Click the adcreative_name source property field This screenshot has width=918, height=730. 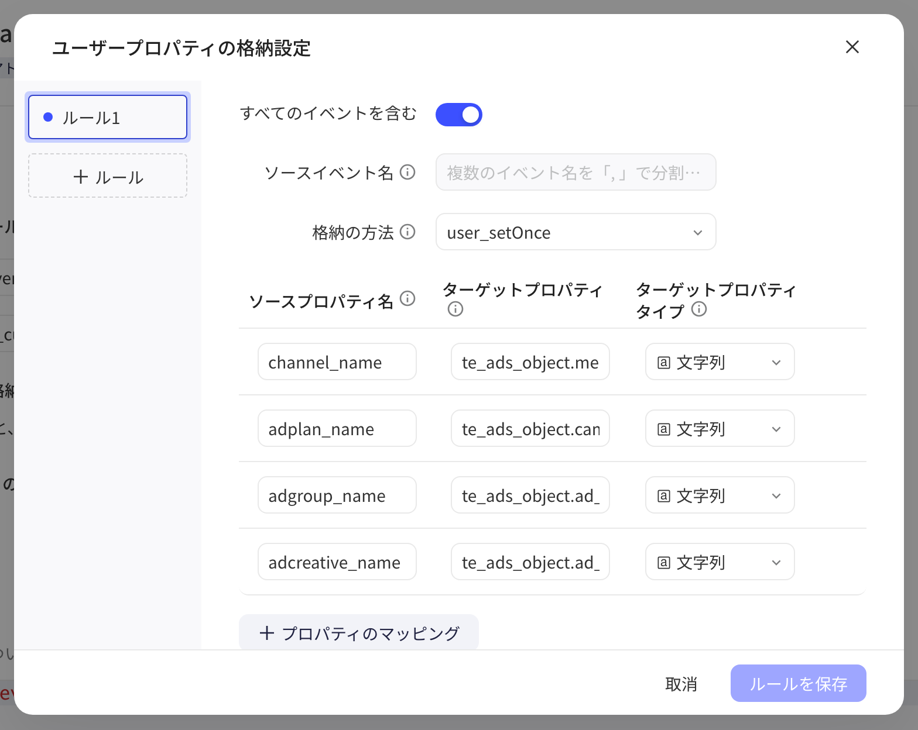pos(337,562)
